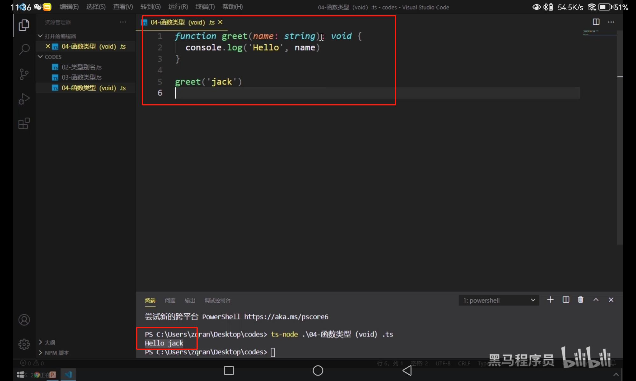Add new terminal with plus icon

point(550,300)
